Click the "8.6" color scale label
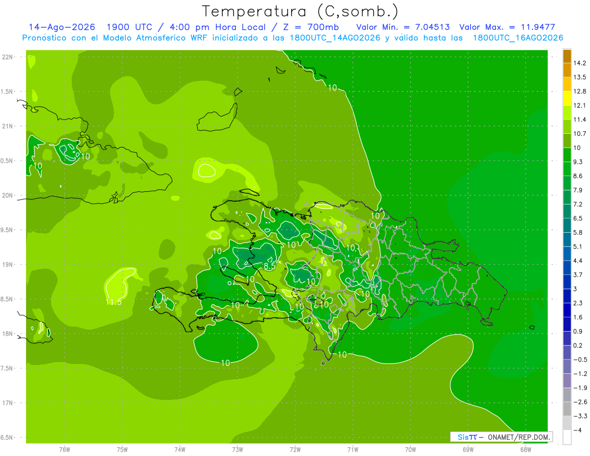 579,176
